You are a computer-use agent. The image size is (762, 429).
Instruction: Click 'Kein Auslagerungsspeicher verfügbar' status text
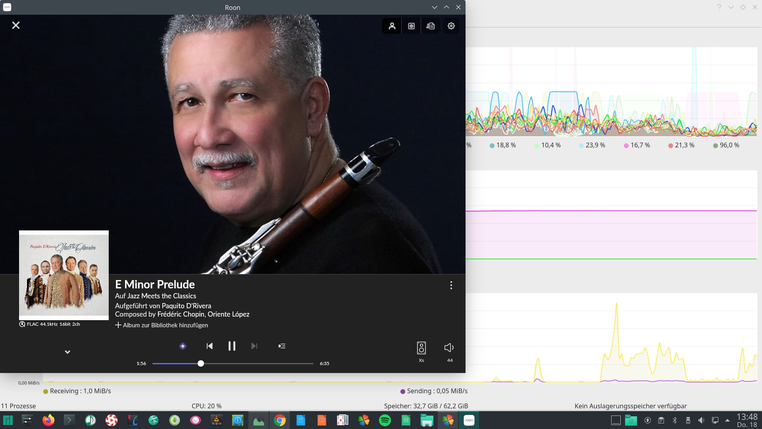[x=631, y=406]
